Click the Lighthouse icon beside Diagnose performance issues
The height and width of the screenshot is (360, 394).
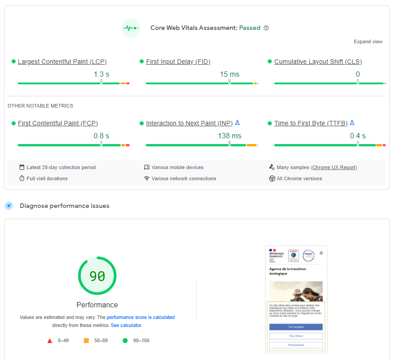pyautogui.click(x=9, y=206)
